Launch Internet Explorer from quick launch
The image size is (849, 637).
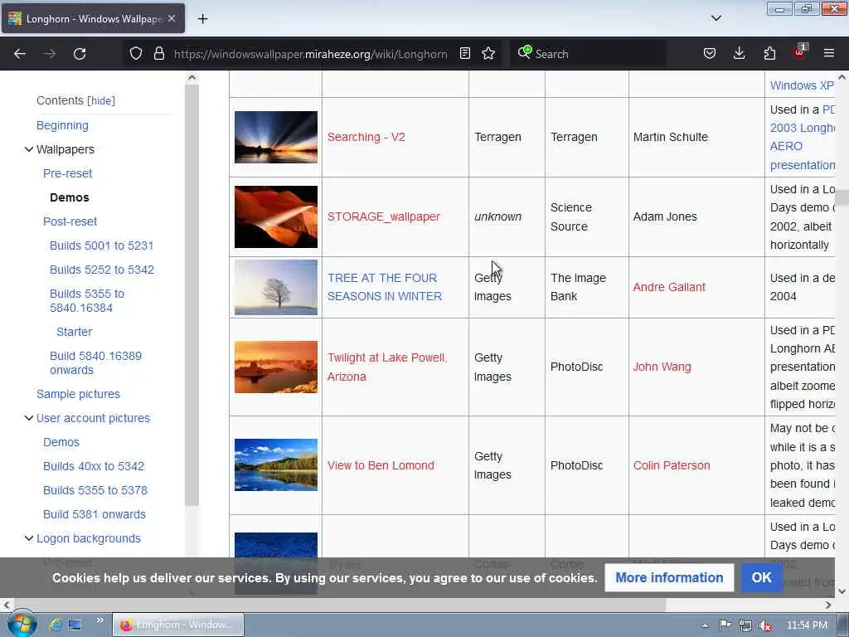[55, 625]
